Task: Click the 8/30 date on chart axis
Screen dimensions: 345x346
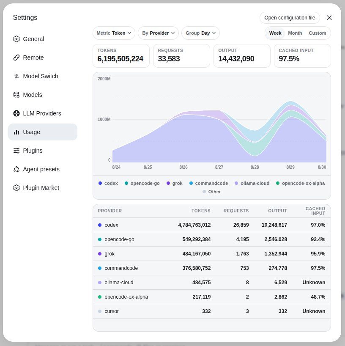Action: (x=322, y=167)
